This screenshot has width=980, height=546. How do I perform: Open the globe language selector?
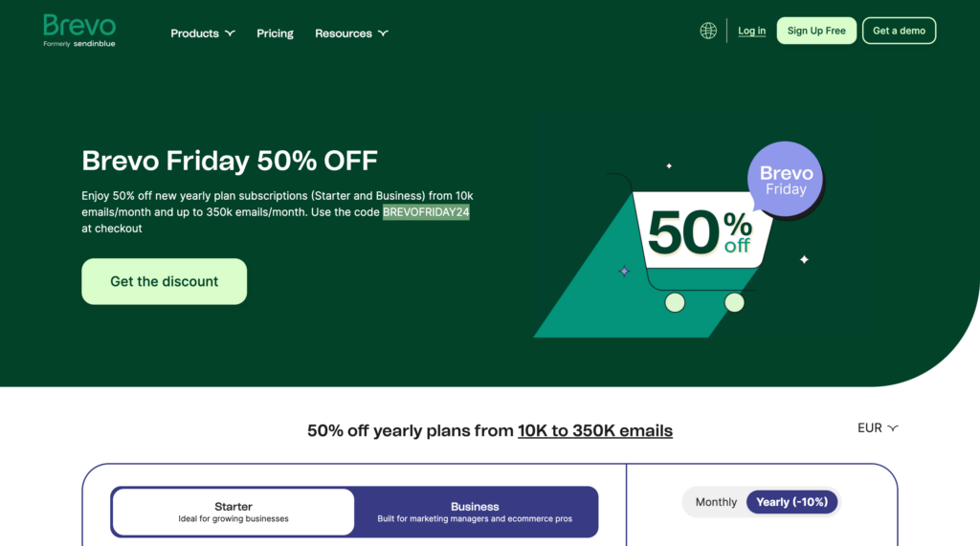[708, 31]
